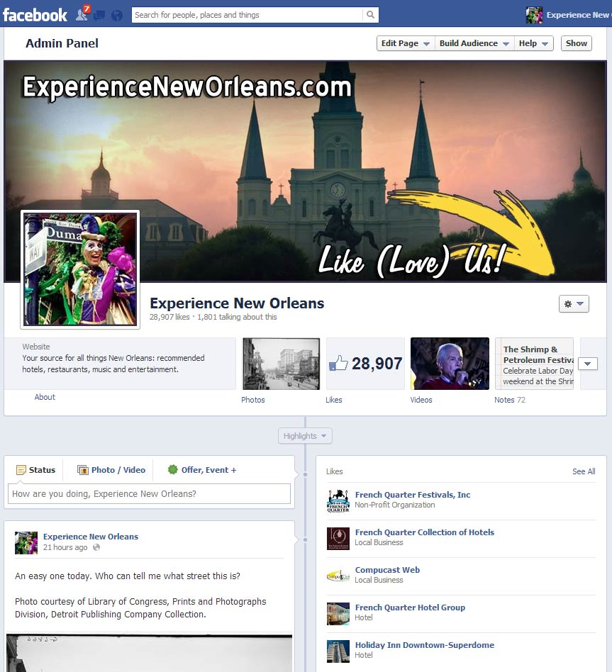Open friend requests icon with badge

82,15
